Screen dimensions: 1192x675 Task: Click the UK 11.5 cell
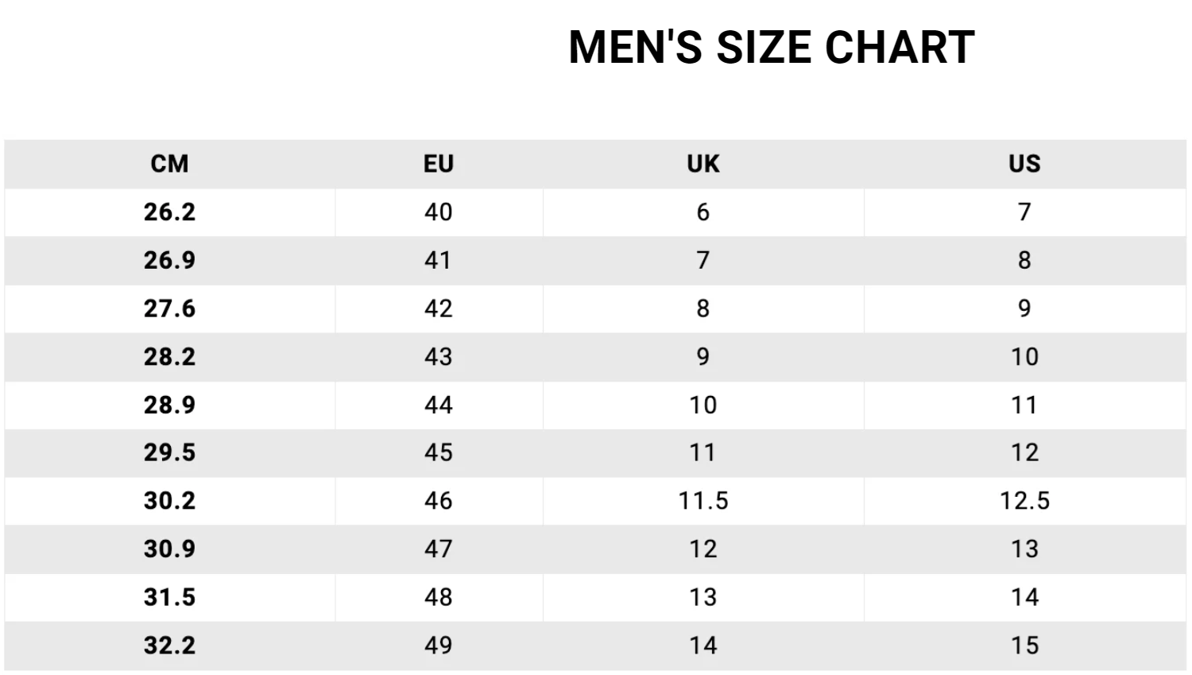pyautogui.click(x=703, y=501)
